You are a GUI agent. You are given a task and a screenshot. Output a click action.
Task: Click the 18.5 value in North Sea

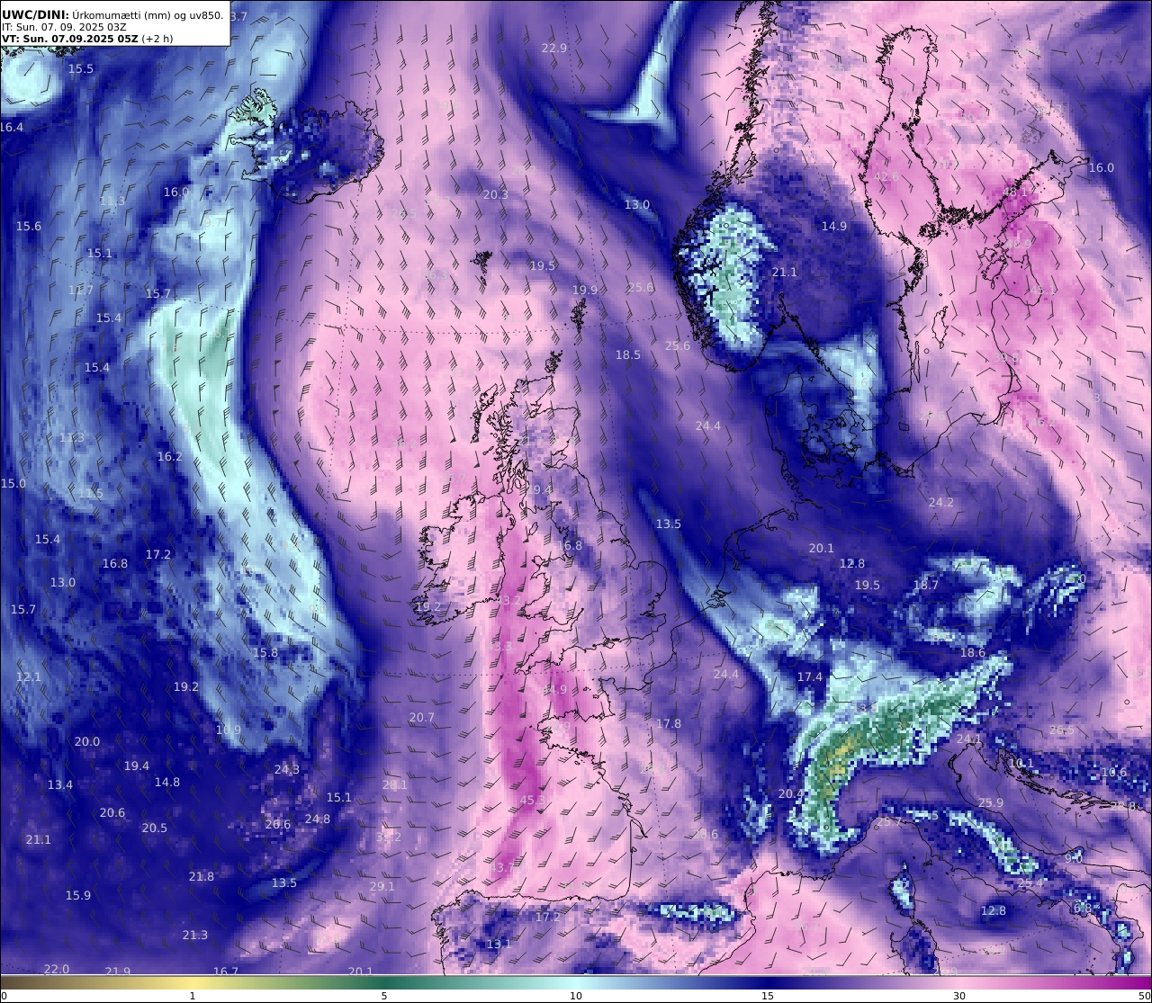pyautogui.click(x=628, y=355)
